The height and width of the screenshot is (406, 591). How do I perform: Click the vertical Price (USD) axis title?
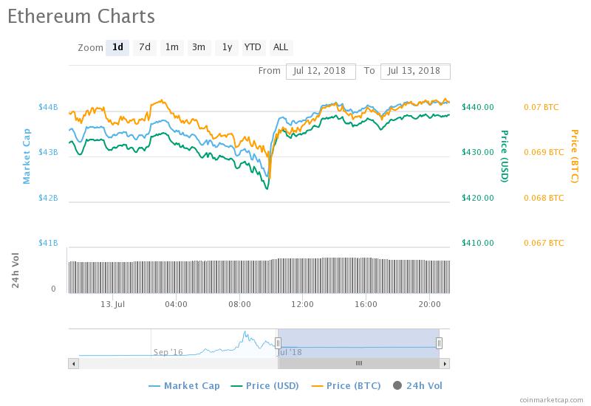[x=505, y=156]
